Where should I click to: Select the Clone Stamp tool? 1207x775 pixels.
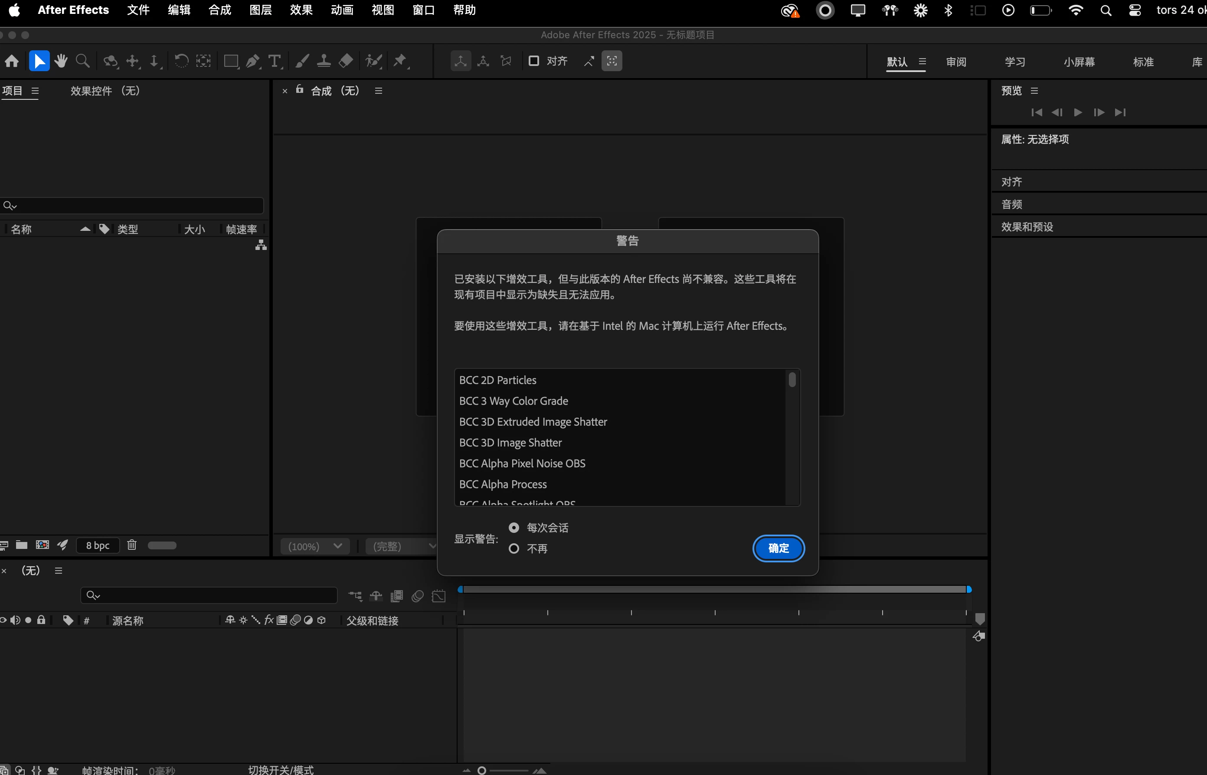click(x=324, y=61)
